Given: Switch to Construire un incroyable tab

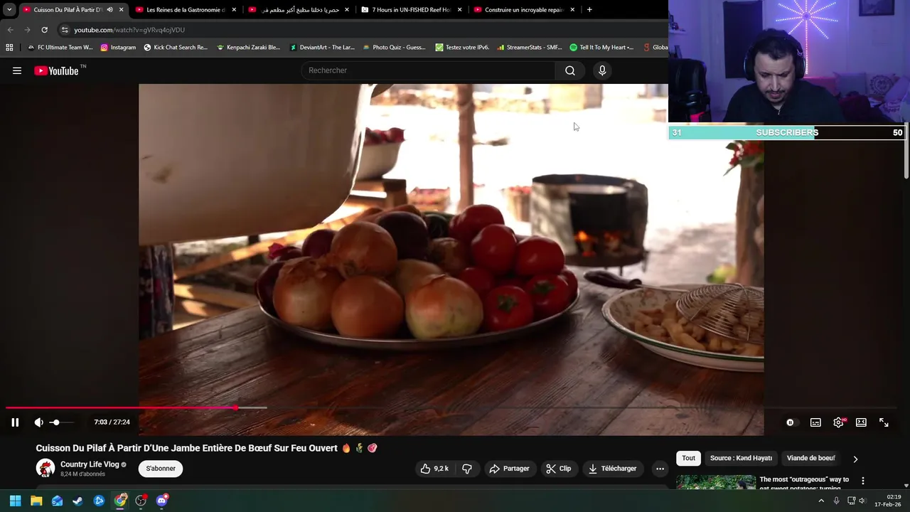Looking at the screenshot, I should (525, 10).
